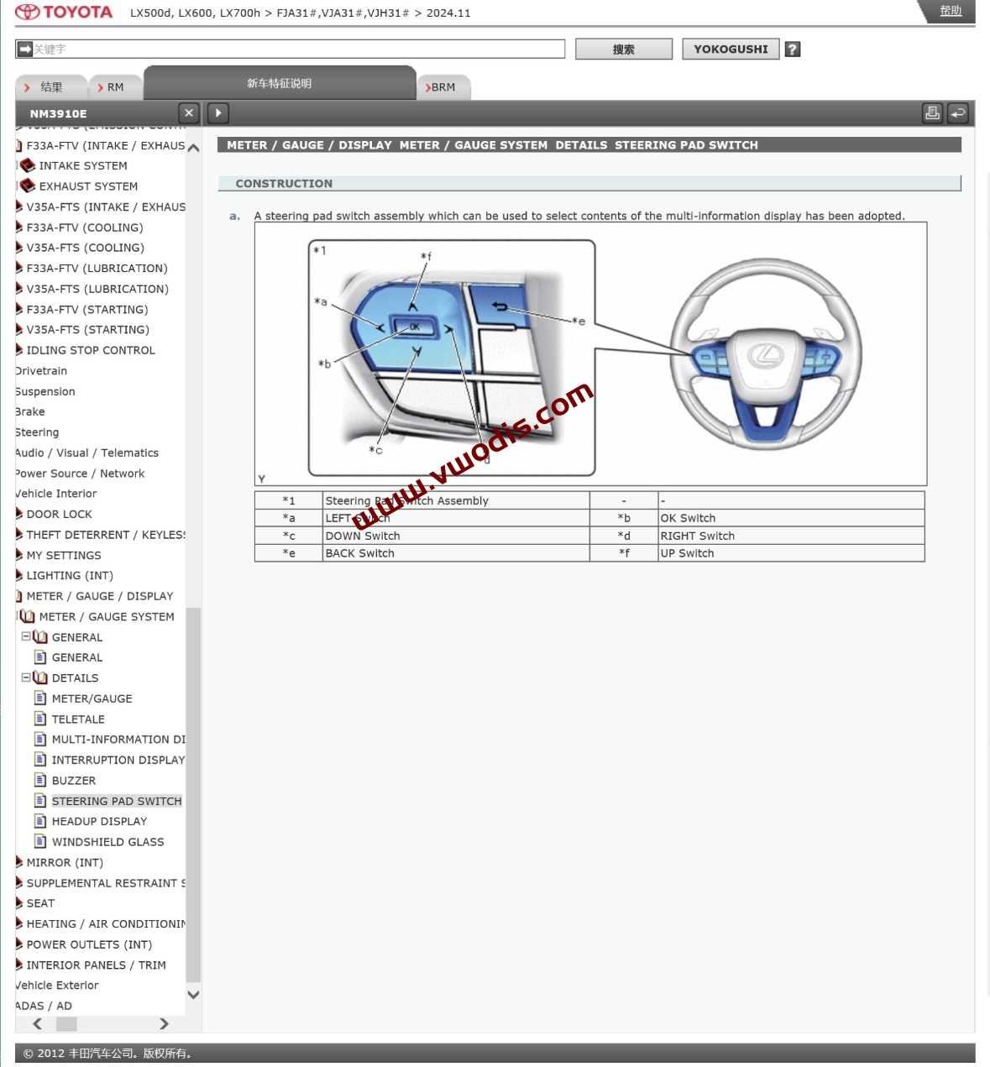Close the NM3910E sidebar panel
This screenshot has height=1067, width=990.
(x=189, y=112)
